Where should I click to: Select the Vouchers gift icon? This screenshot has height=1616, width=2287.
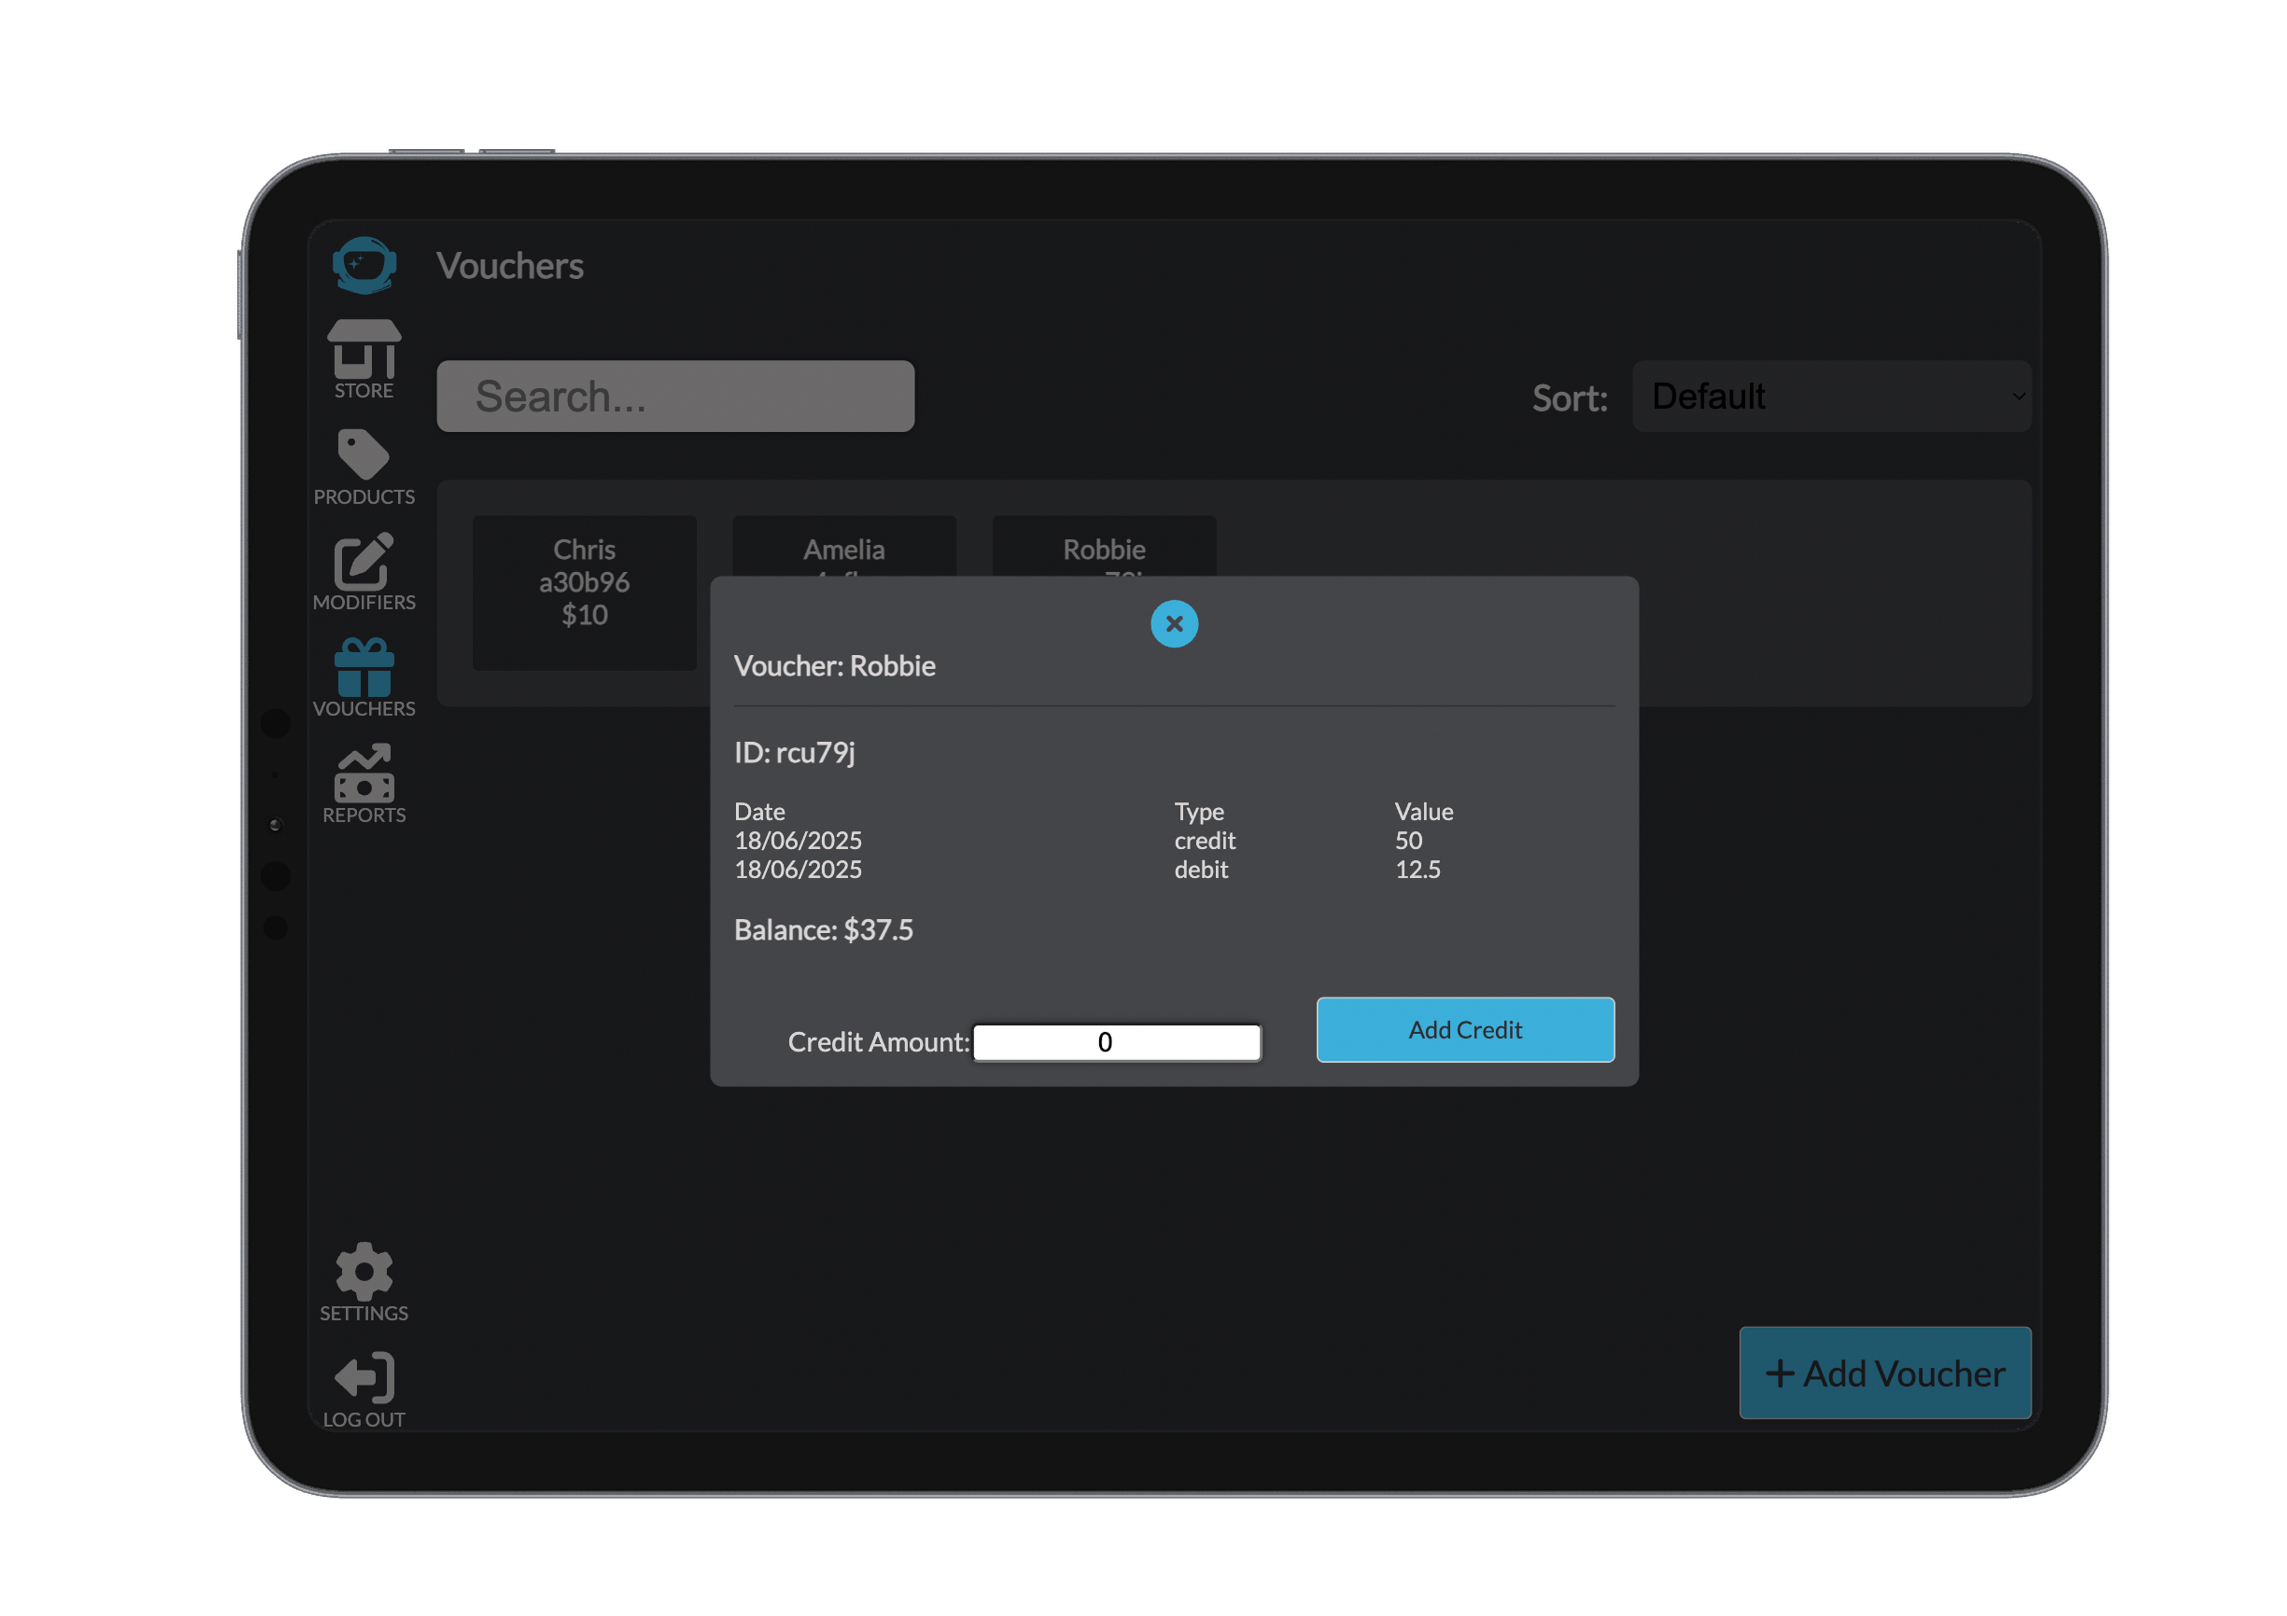point(364,668)
